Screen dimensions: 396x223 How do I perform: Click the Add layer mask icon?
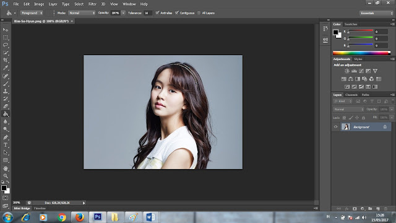(x=355, y=209)
